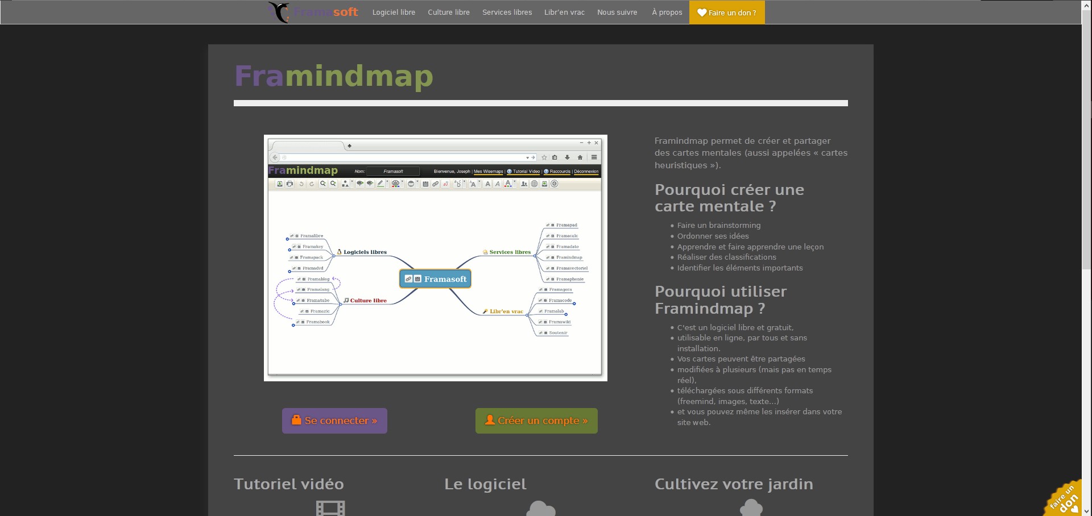Click the téléchargées sous différents formats item
Screen dimensions: 1092x516
click(x=745, y=396)
